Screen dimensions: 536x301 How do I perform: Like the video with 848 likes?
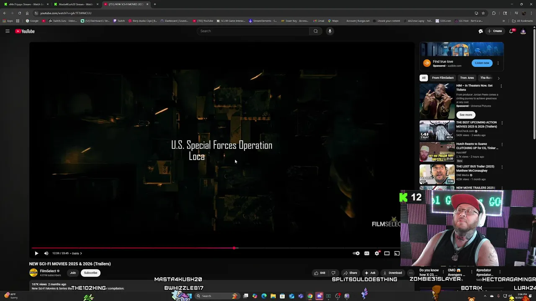(319, 273)
